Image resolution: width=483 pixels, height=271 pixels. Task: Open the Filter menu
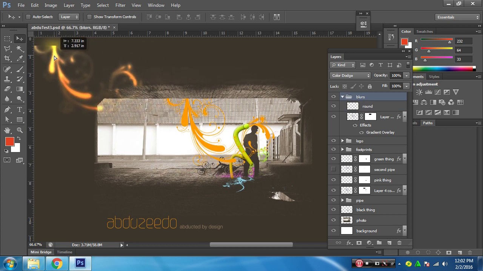tap(120, 5)
